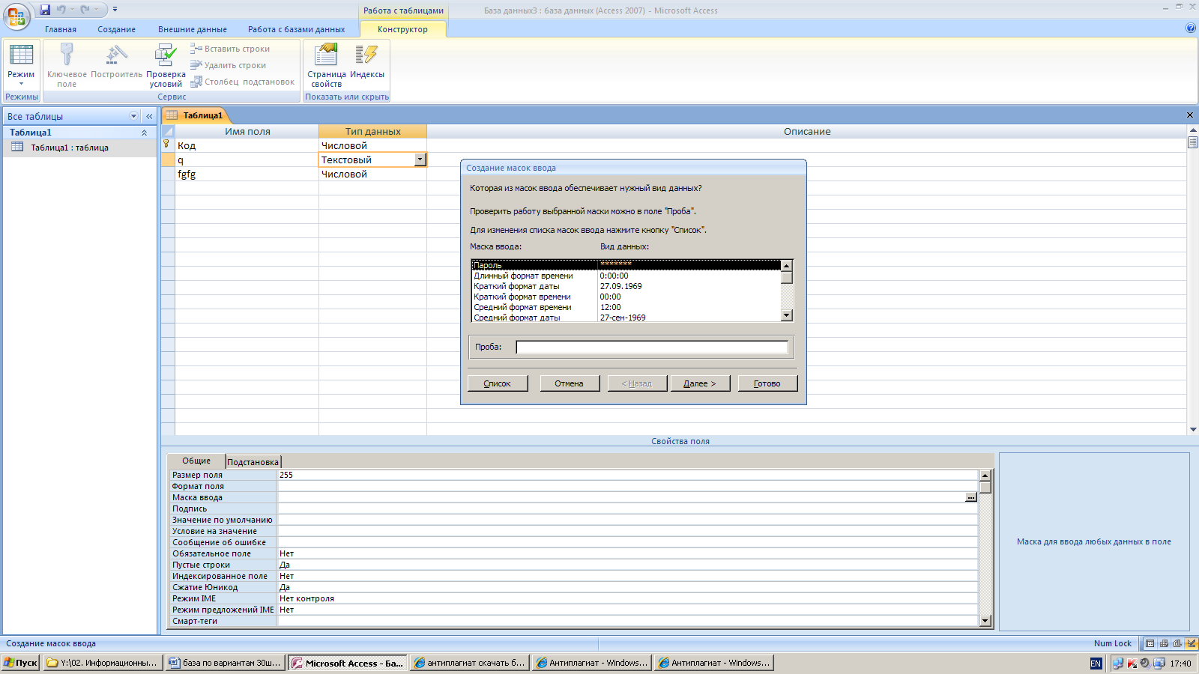Viewport: 1199px width, 674px height.
Task: Open the Внешние данные tab
Action: pyautogui.click(x=193, y=29)
